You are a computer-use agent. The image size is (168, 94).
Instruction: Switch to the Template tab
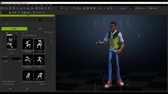pos(14,29)
